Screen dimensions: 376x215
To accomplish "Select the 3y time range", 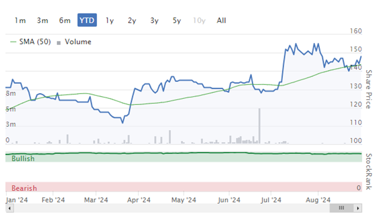I will click(x=154, y=20).
